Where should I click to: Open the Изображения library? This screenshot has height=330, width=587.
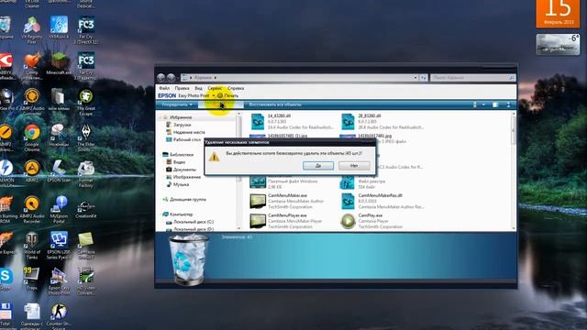tap(187, 177)
